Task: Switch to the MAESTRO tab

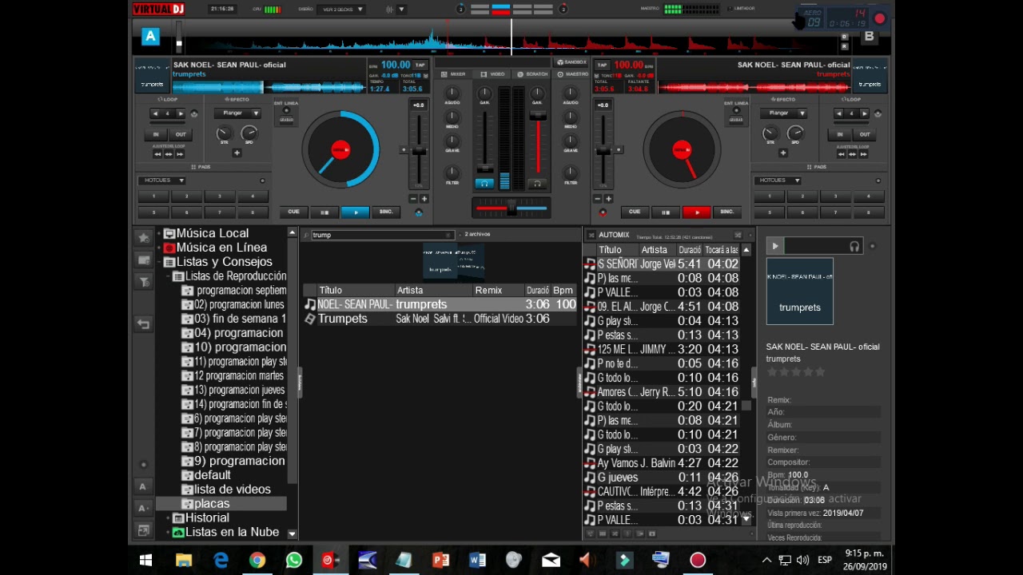Action: click(x=574, y=74)
